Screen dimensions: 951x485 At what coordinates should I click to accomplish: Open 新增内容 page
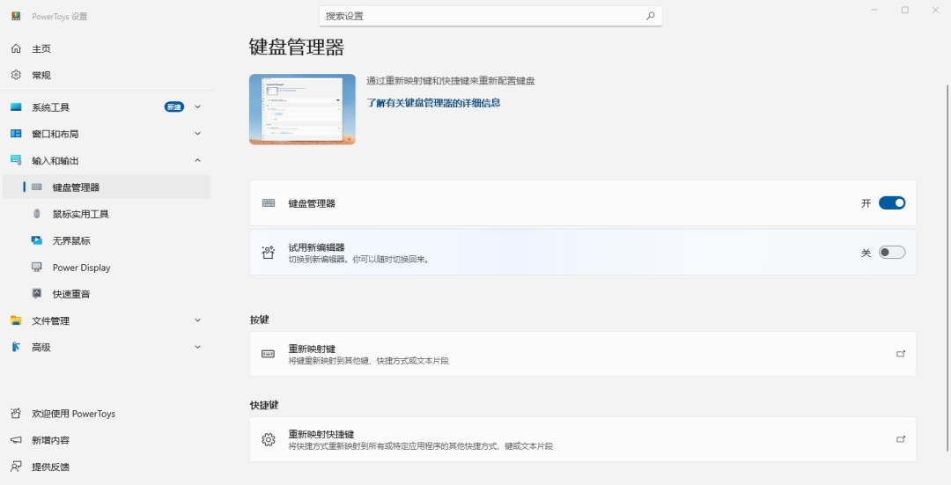click(x=107, y=440)
